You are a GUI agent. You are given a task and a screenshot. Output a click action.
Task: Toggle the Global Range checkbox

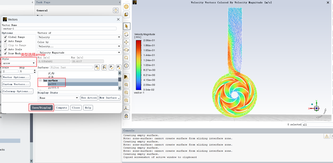click(6, 37)
